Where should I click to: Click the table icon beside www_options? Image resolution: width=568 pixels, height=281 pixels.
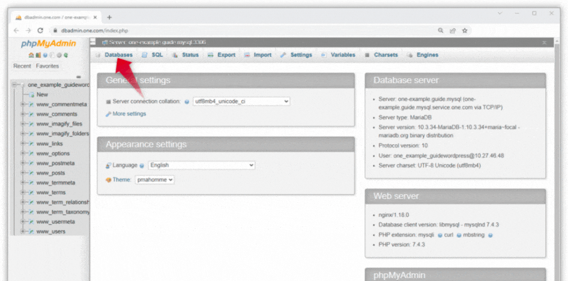click(x=31, y=153)
